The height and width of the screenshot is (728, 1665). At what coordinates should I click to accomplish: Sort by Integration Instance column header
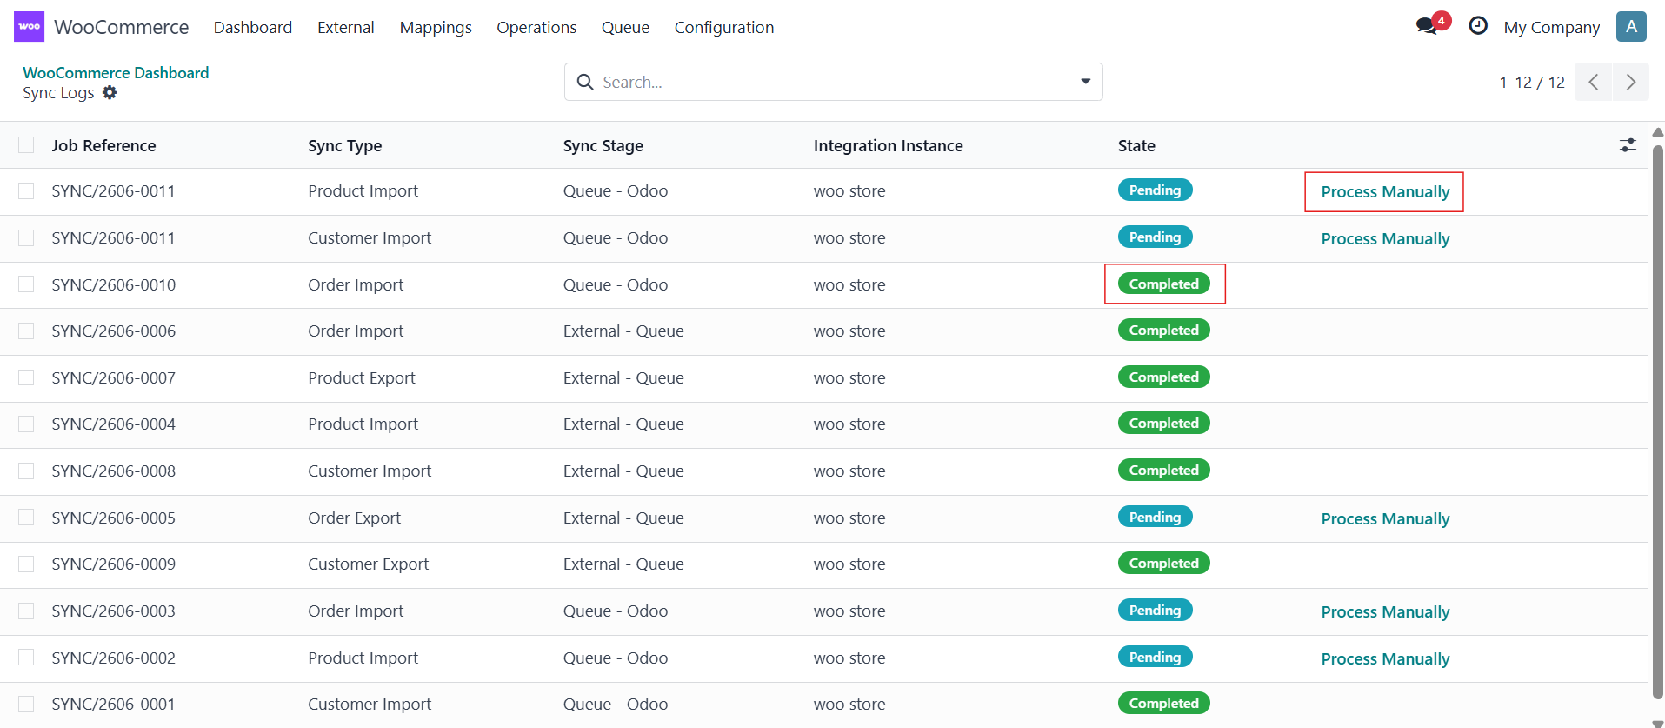pos(888,145)
